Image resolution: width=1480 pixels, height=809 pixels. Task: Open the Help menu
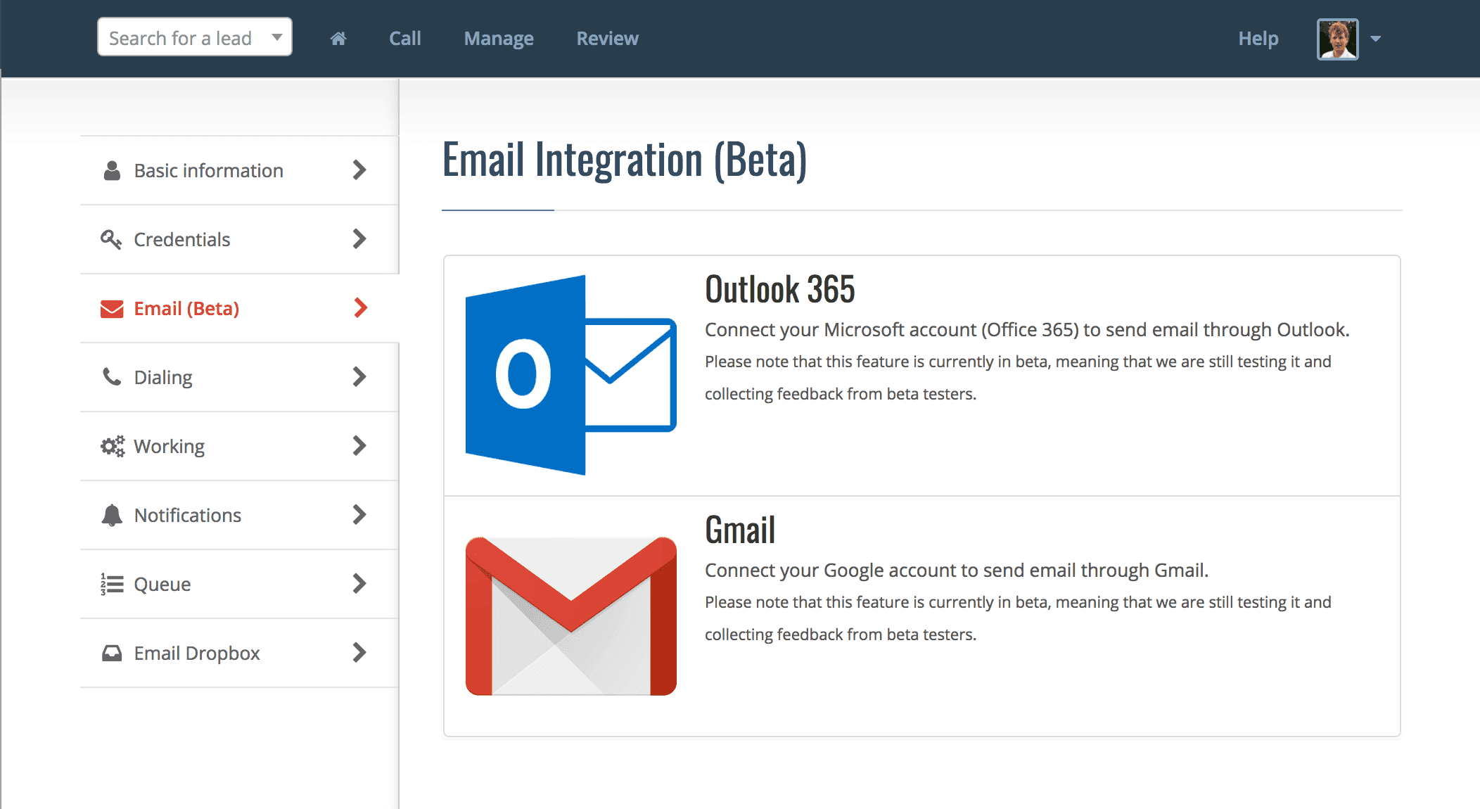[1258, 39]
